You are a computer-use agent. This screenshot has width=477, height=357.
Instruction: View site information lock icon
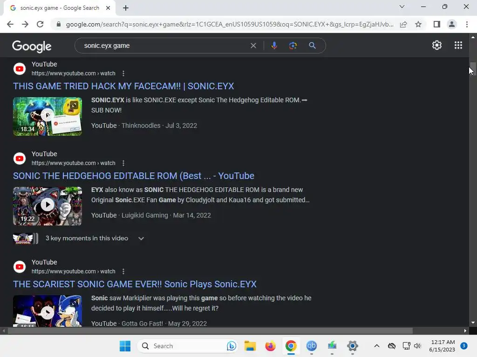59,24
